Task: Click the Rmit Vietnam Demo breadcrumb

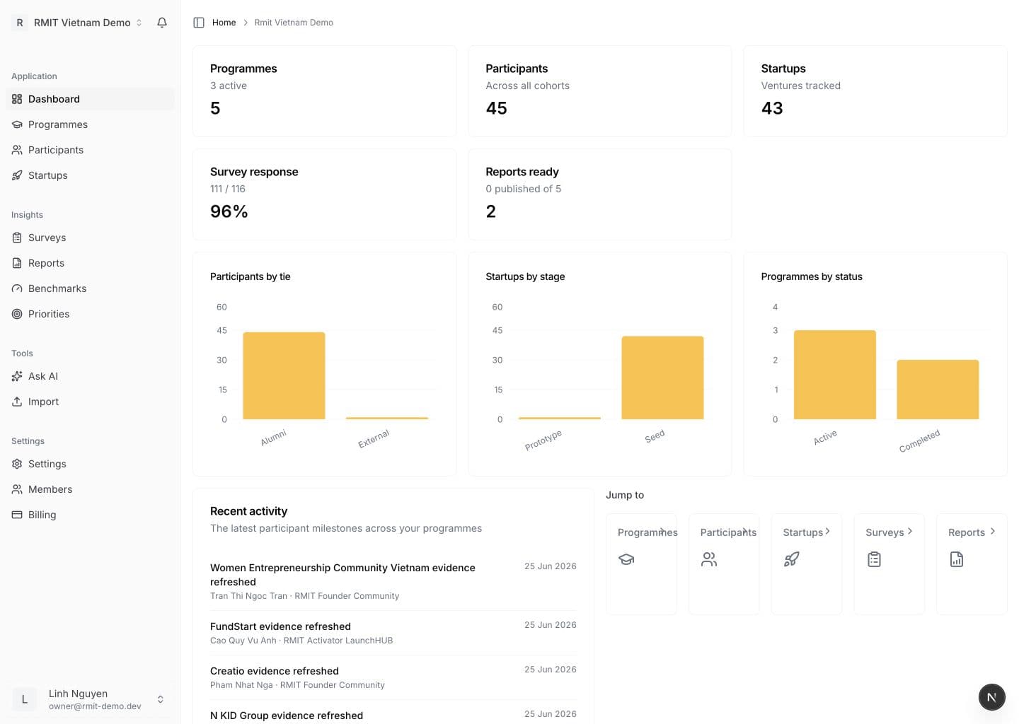Action: pos(294,23)
